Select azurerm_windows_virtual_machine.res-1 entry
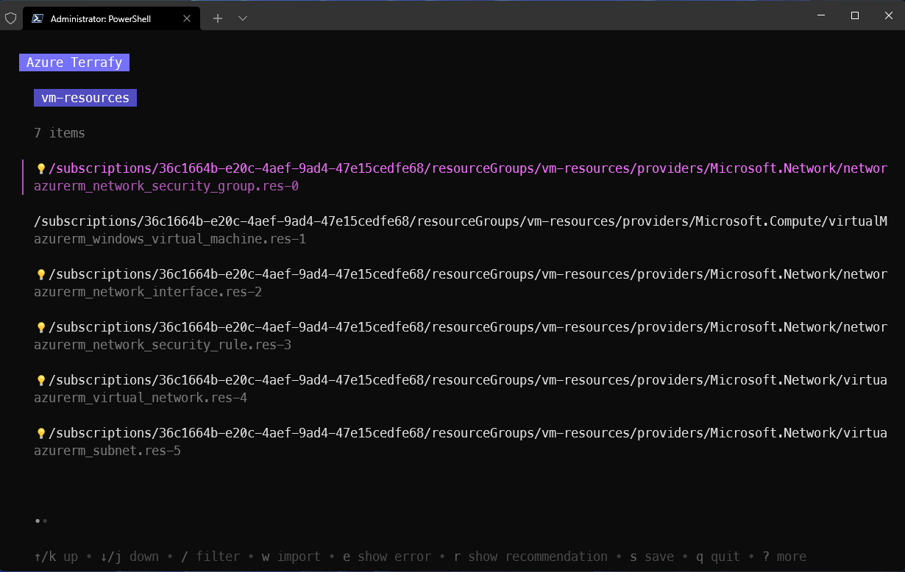The image size is (905, 572). (x=170, y=239)
